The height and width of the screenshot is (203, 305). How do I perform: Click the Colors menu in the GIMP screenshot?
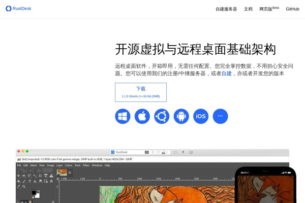[x=68, y=165]
